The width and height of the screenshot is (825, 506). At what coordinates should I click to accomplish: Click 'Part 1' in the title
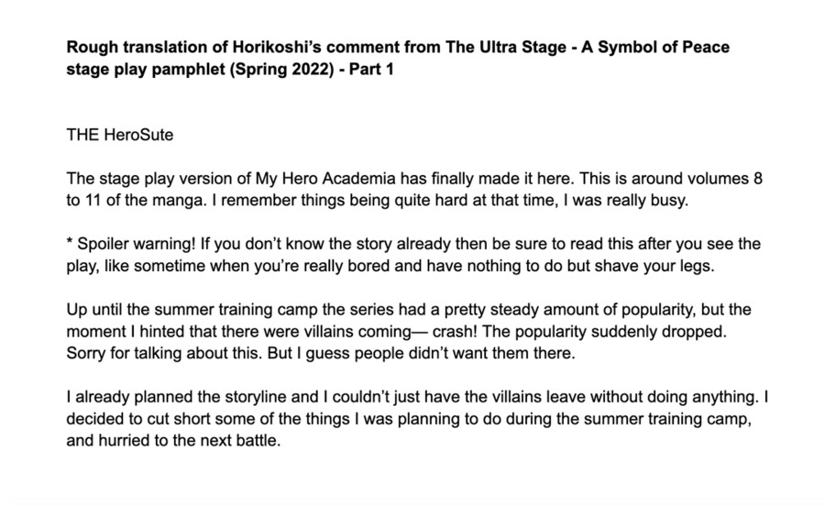pyautogui.click(x=371, y=70)
